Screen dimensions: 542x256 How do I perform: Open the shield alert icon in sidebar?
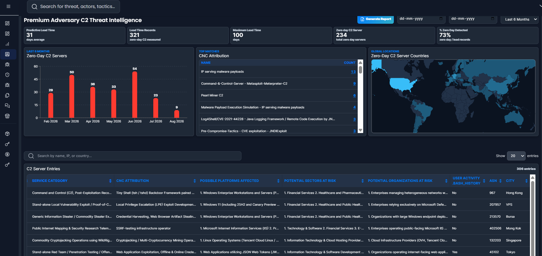[7, 75]
